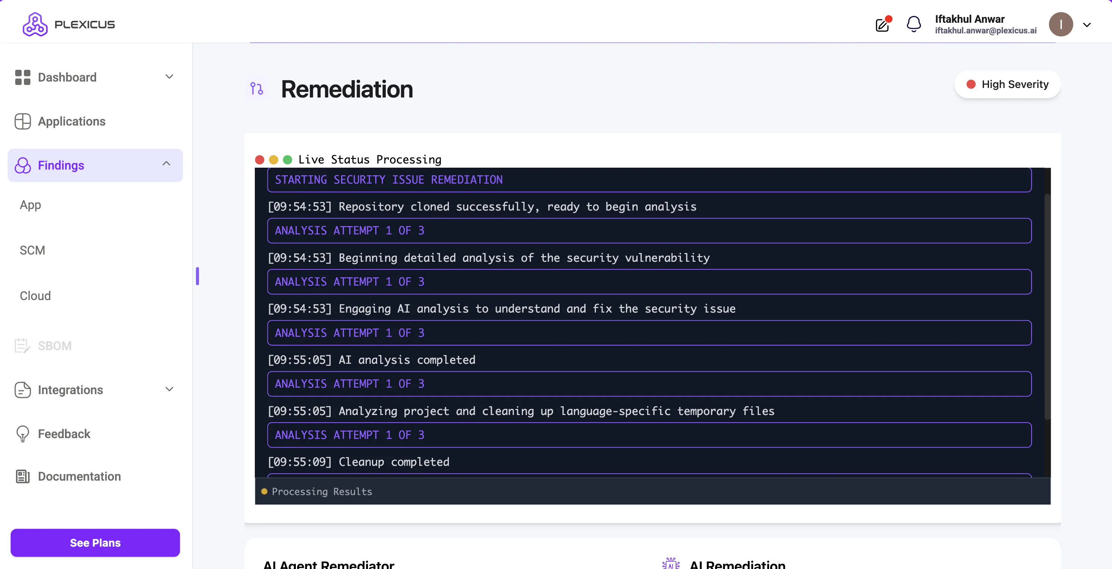Viewport: 1112px width, 569px height.
Task: Select the "Engaging AI analysis" log line
Action: tap(501, 309)
